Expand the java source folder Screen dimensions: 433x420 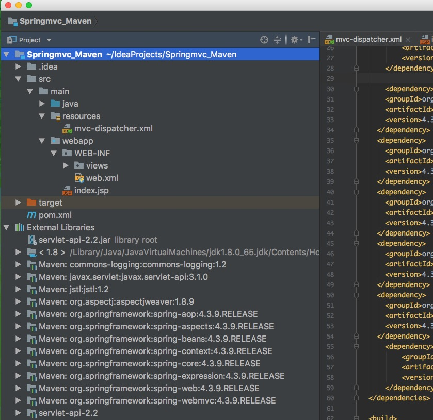coord(42,104)
